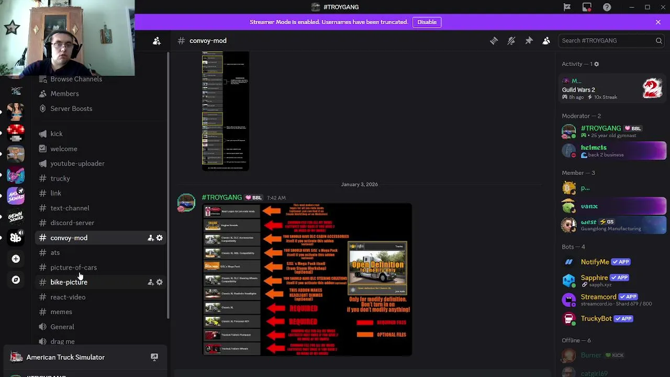Open Burner offline member profile
Screen dimensions: 670x377
pyautogui.click(x=612, y=356)
